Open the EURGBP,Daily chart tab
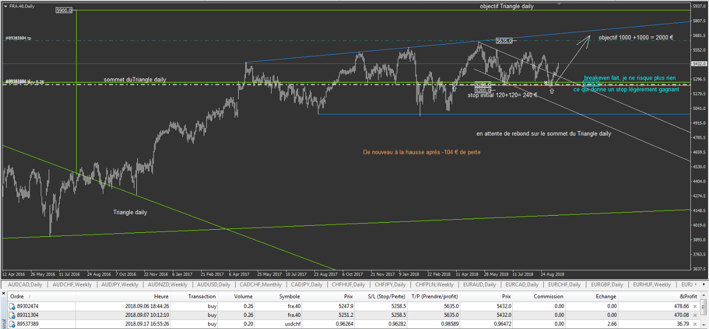Image resolution: width=709 pixels, height=329 pixels. (606, 284)
